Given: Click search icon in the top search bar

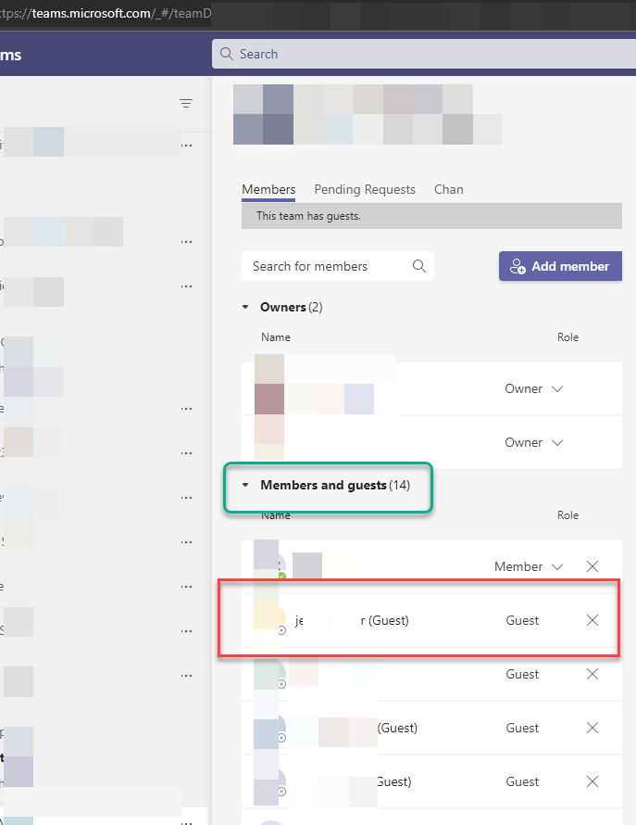Looking at the screenshot, I should coord(226,54).
